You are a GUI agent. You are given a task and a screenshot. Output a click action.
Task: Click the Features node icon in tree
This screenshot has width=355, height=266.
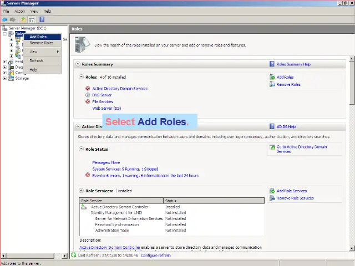click(11, 62)
